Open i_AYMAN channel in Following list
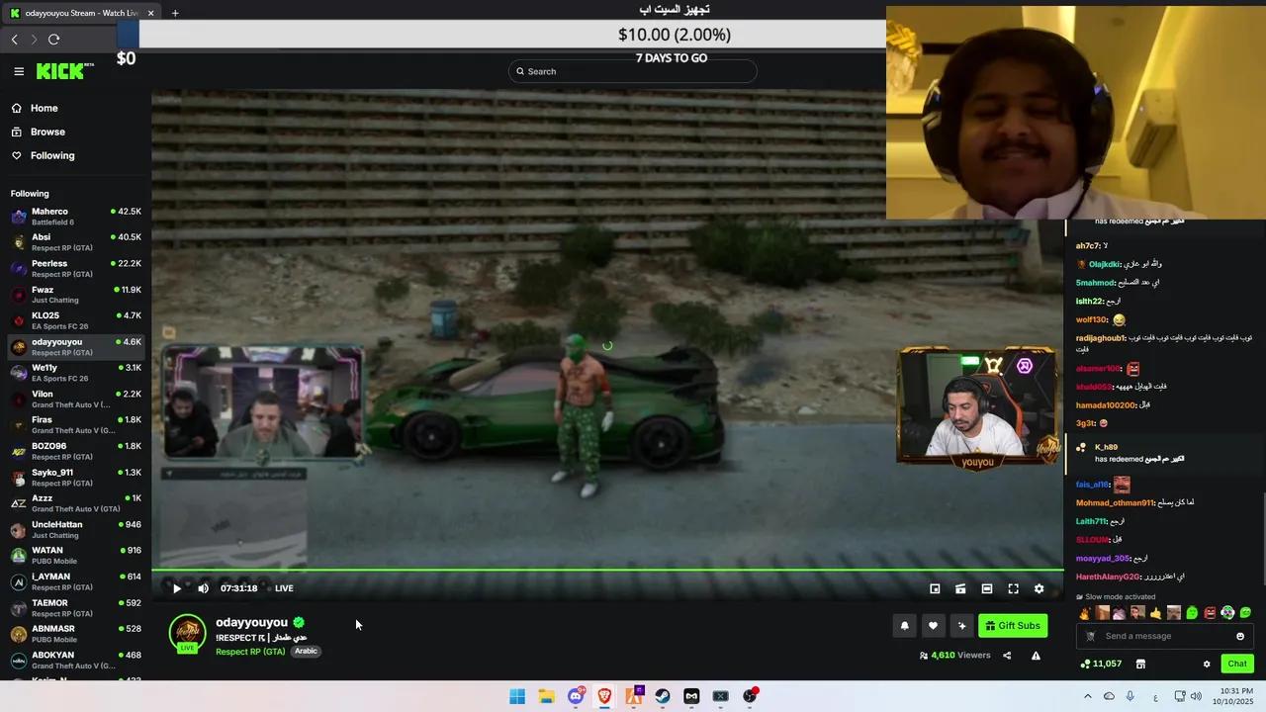The height and width of the screenshot is (712, 1266). pyautogui.click(x=76, y=581)
